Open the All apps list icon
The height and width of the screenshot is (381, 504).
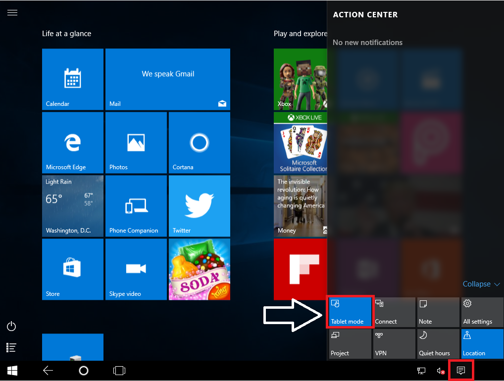(x=11, y=347)
